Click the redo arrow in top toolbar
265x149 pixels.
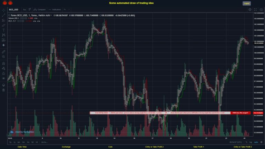tap(69, 10)
